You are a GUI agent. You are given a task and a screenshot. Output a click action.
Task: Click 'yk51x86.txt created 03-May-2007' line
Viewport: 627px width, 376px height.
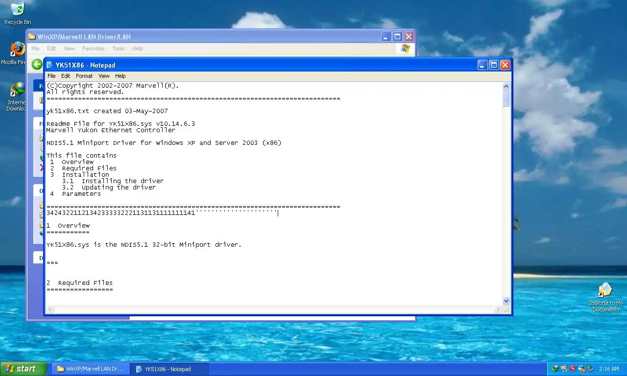tap(107, 111)
